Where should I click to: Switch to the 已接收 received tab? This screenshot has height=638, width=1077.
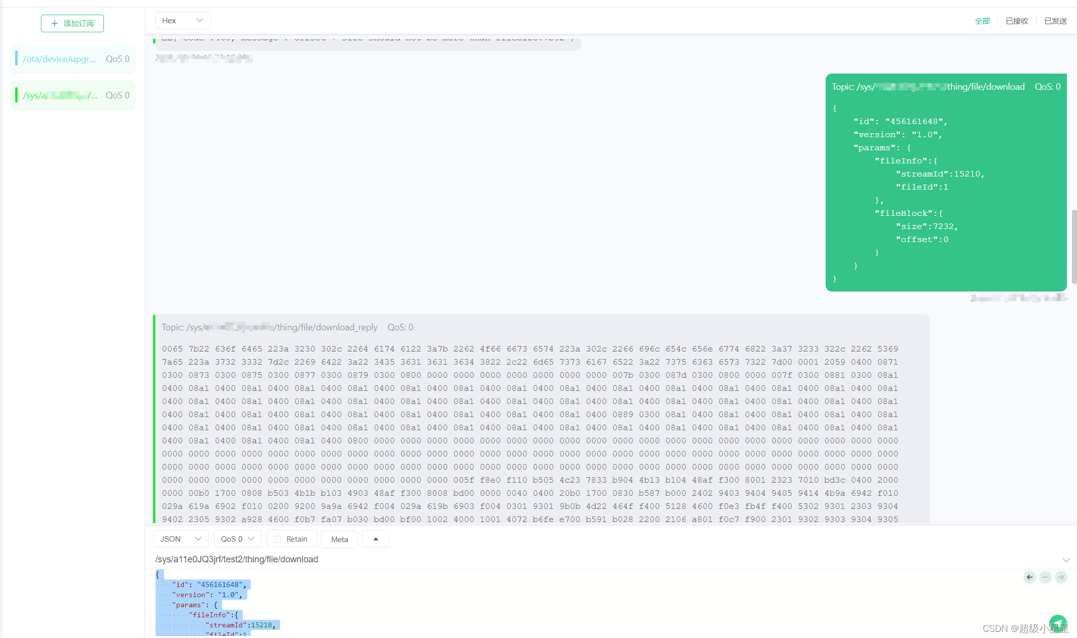pos(1016,21)
